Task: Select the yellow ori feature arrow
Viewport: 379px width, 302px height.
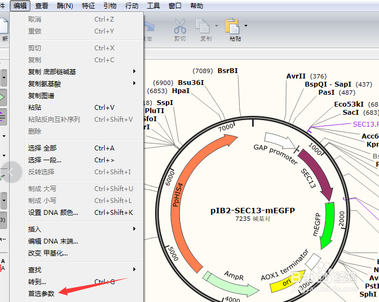Action: click(x=287, y=281)
